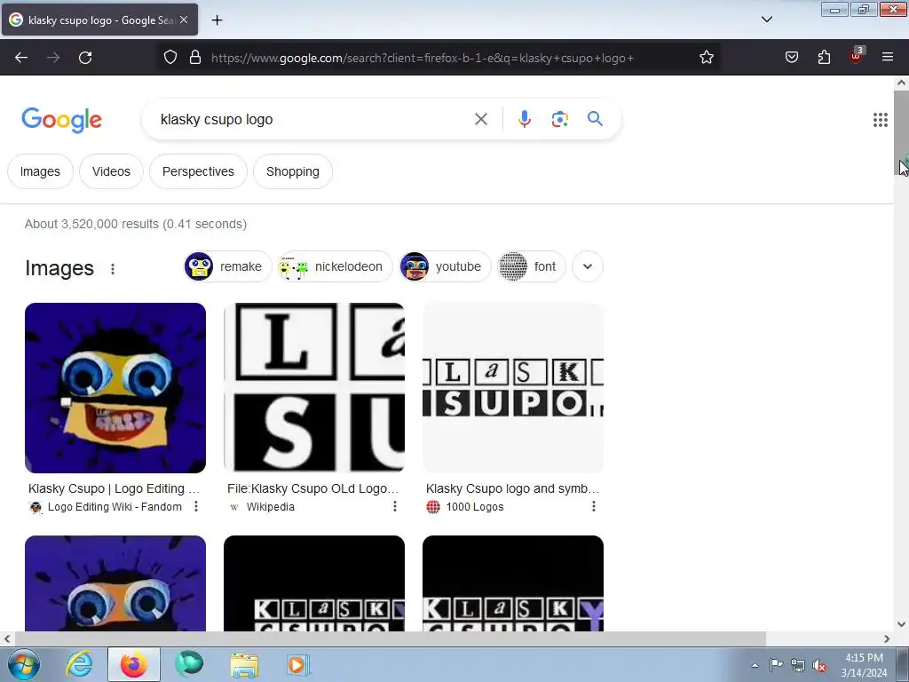Close the klasky csupo logo tab
The width and height of the screenshot is (909, 682).
coord(184,20)
